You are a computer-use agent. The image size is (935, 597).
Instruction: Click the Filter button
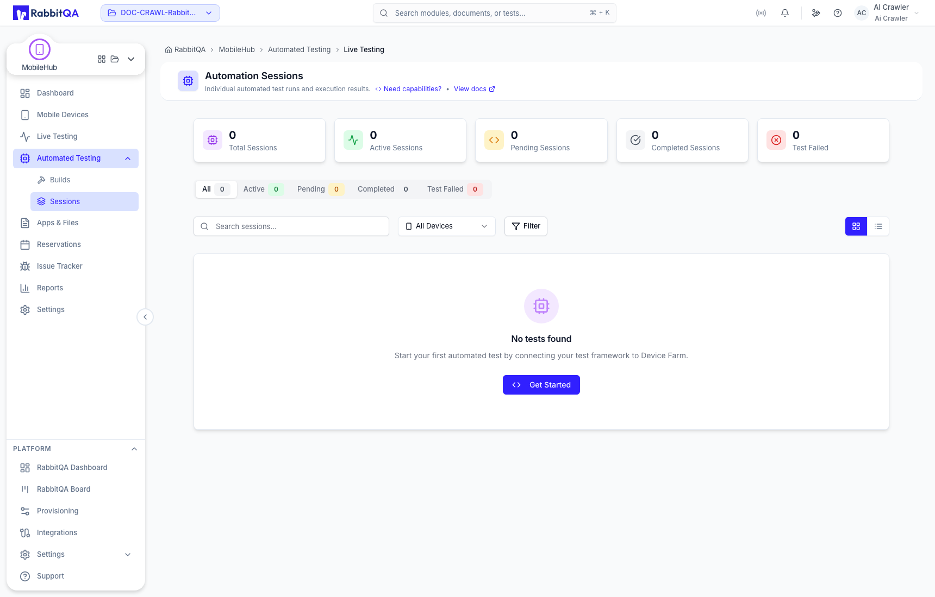tap(526, 226)
